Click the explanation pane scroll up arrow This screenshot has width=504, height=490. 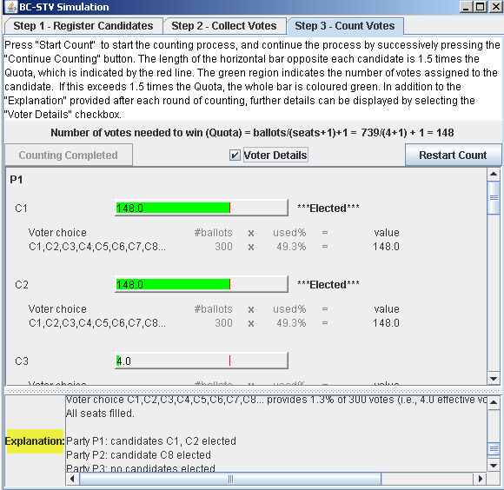494,402
